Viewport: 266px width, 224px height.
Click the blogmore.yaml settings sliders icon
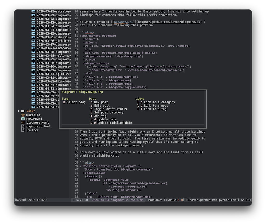tap(23, 123)
